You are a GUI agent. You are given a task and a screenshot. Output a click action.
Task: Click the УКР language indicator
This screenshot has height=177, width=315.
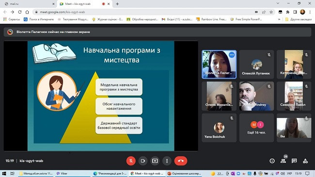click(x=289, y=174)
